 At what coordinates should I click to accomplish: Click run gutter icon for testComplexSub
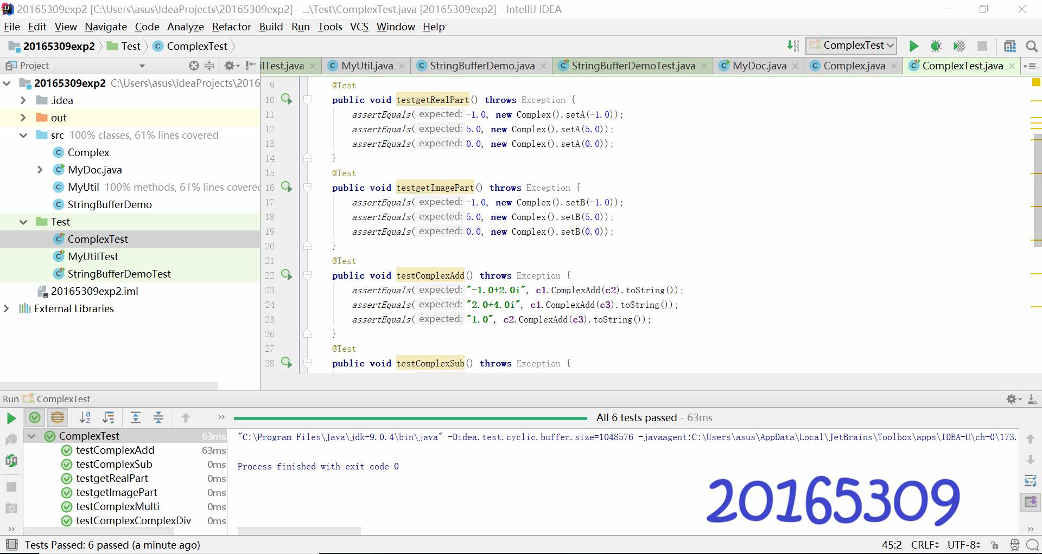click(287, 363)
